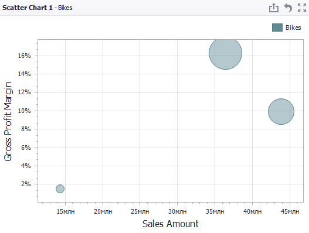Select the bubble near 10% margin

click(281, 112)
